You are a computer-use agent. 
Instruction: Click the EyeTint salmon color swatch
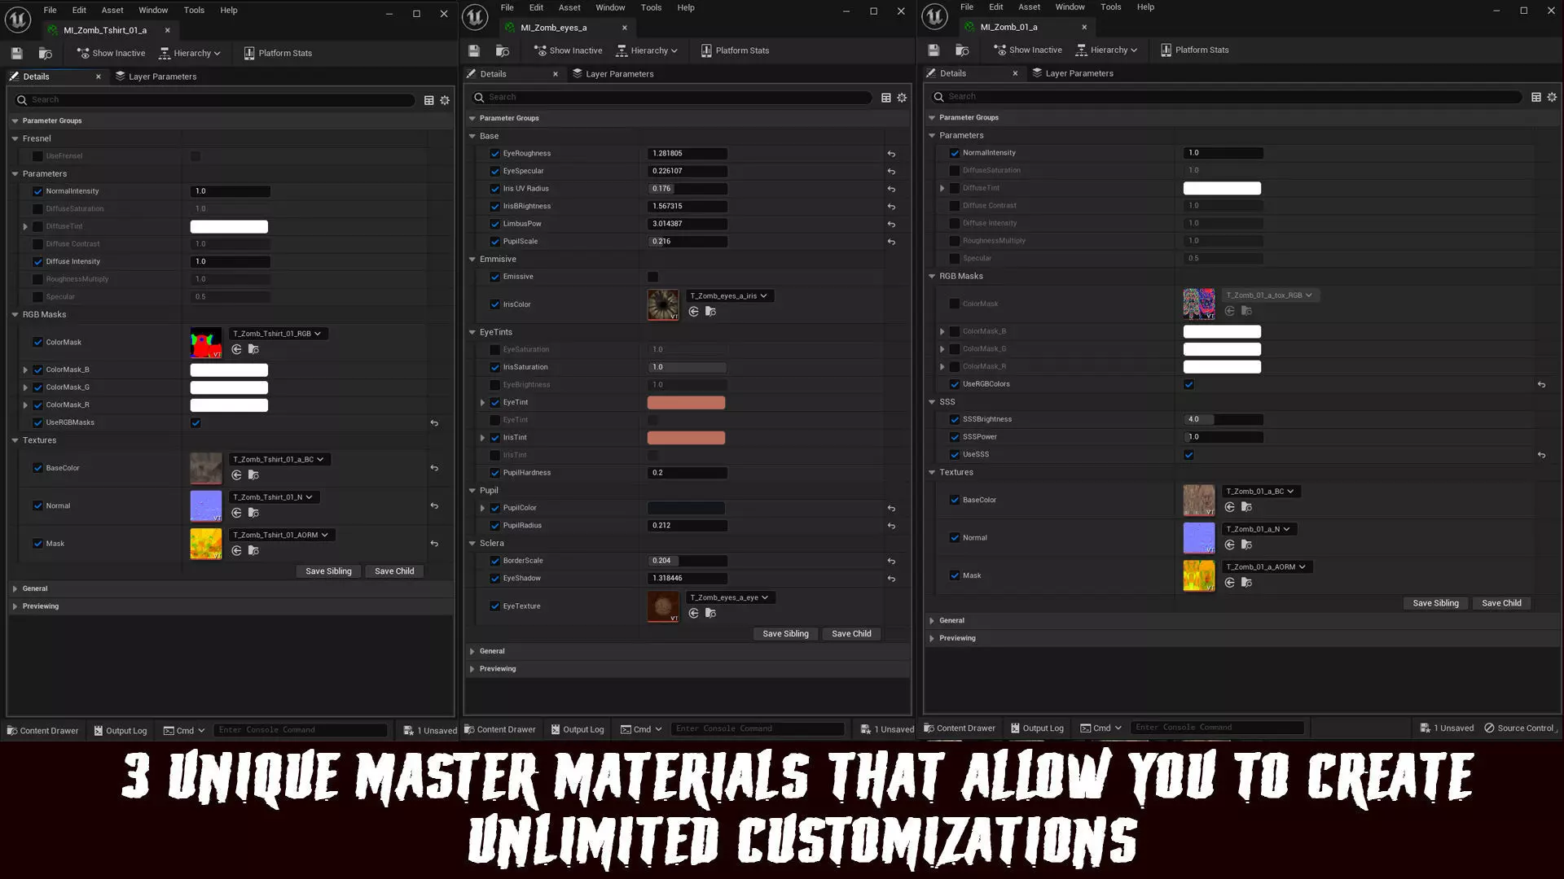[x=686, y=403]
